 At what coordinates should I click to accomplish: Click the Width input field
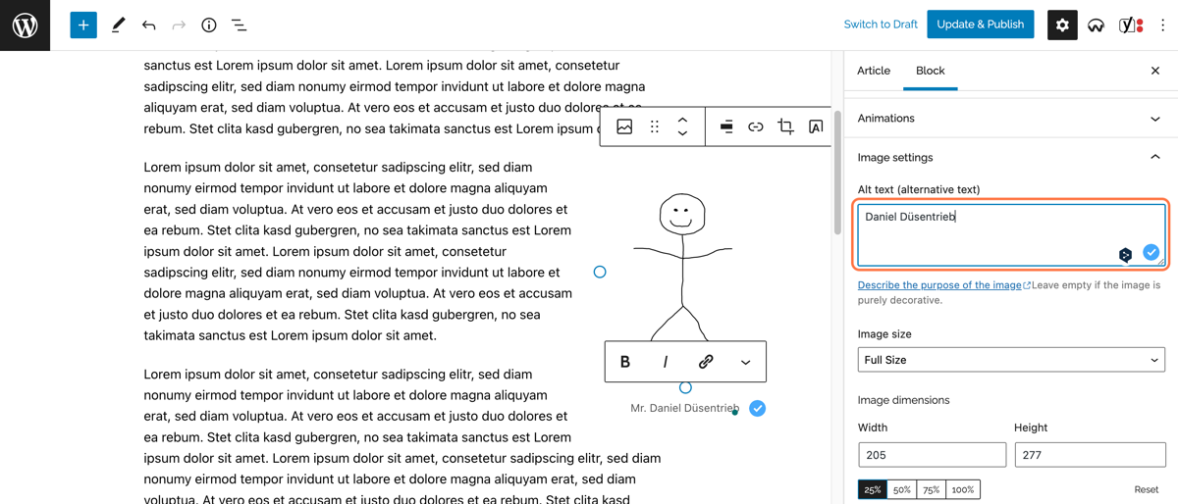pyautogui.click(x=933, y=454)
